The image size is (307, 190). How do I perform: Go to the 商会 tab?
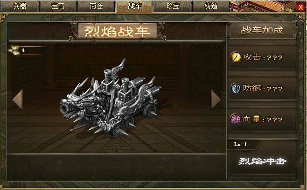tap(96, 6)
